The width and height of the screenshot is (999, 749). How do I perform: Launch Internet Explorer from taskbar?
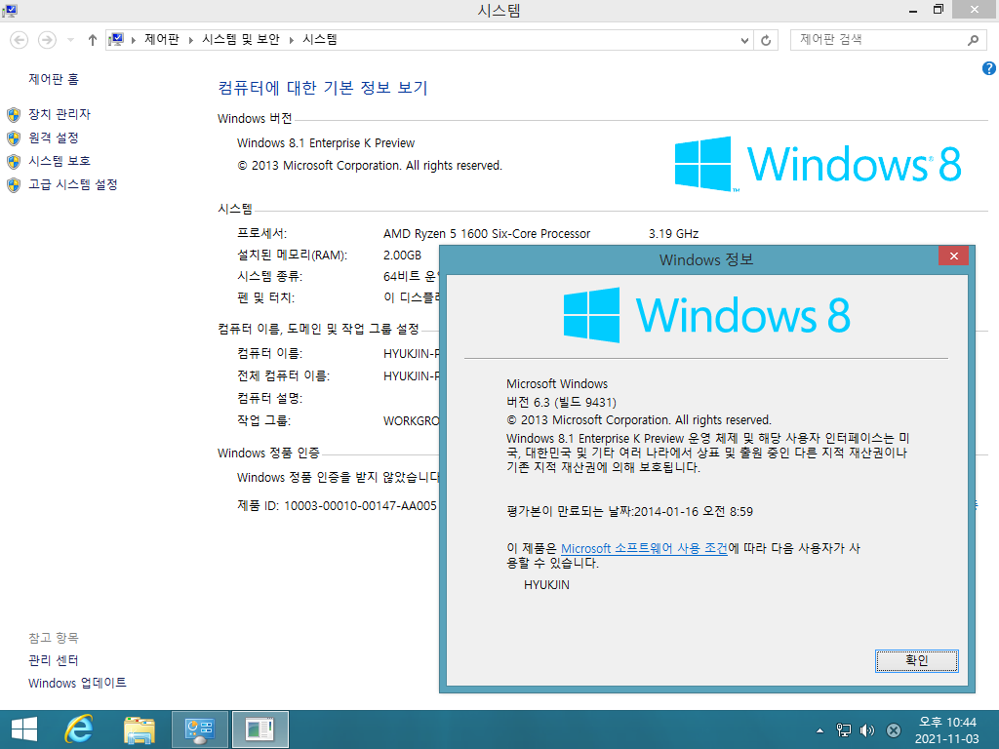(x=80, y=729)
